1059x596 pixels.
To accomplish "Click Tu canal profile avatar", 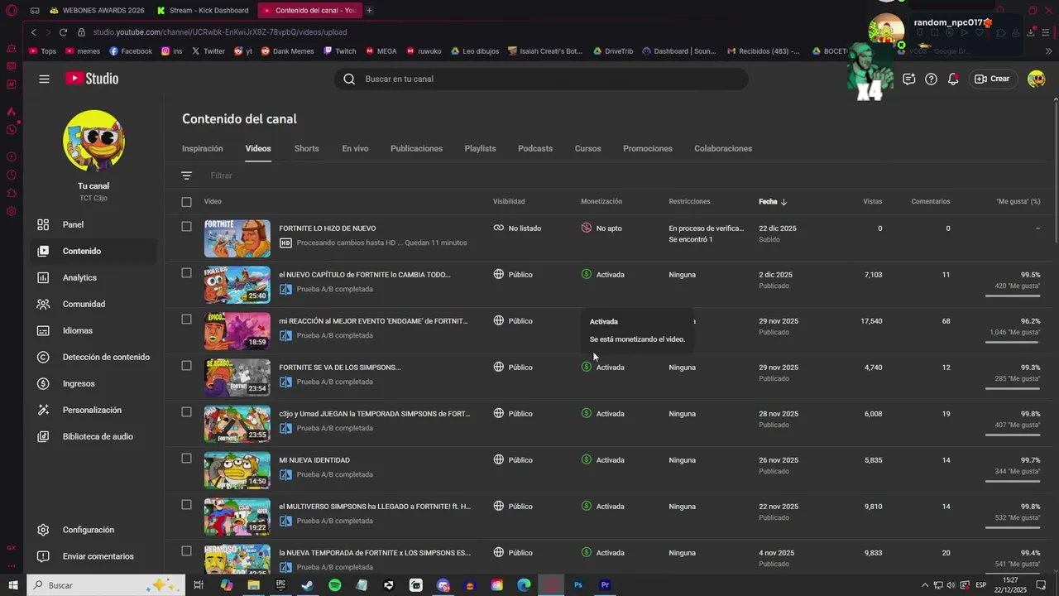I will (93, 141).
